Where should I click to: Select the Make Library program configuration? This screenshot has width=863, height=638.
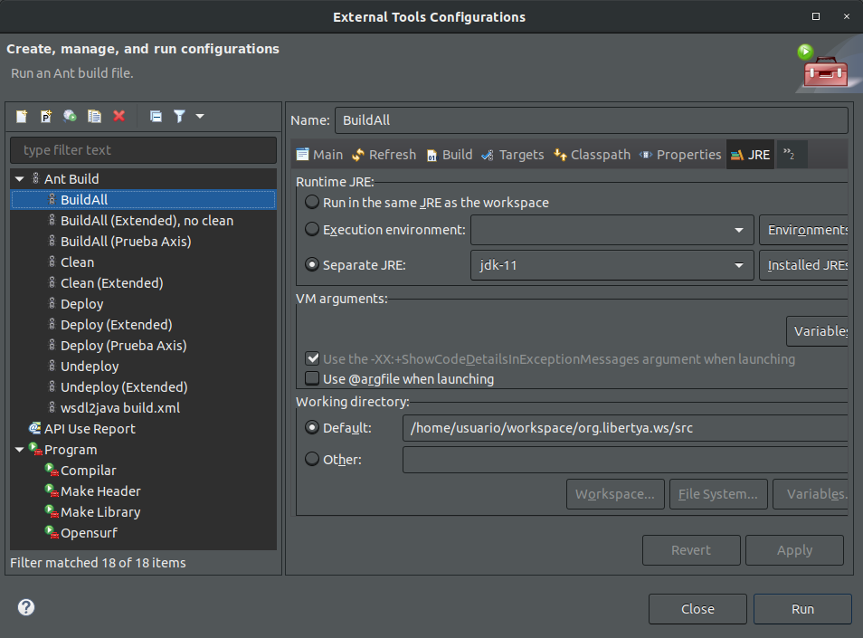[x=100, y=512]
